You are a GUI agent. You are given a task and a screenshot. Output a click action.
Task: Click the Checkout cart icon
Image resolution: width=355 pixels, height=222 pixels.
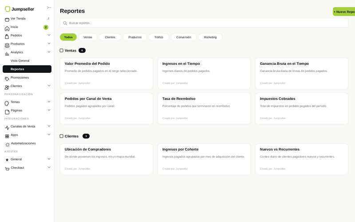pos(7,169)
